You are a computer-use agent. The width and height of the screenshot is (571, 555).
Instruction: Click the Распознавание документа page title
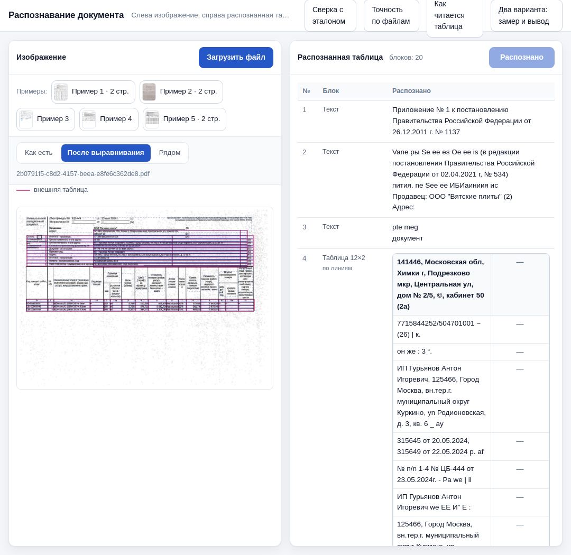66,15
